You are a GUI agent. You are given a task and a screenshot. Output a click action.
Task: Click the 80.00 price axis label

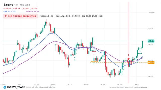point(151,76)
